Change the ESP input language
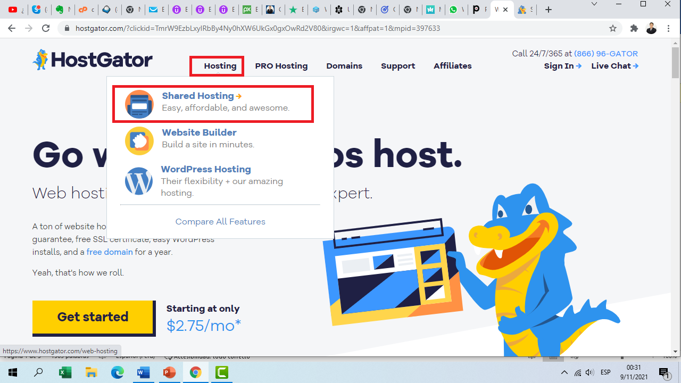Screen dimensions: 681x383 pyautogui.click(x=605, y=372)
